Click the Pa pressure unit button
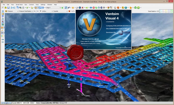174x105 pixels. point(35,11)
